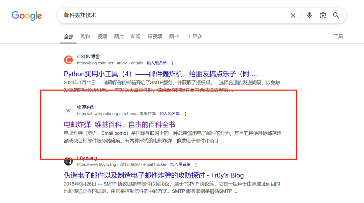Viewport: 364px width, 203px height.
Task: Click the 2024年1月11日 snippet text
Action: pyautogui.click(x=172, y=86)
